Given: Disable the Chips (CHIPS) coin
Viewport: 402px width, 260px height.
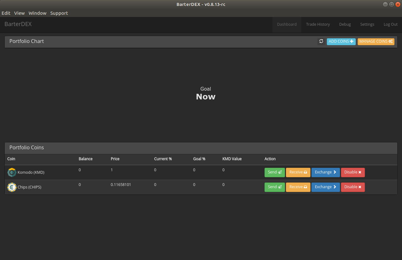Looking at the screenshot, I should point(353,187).
